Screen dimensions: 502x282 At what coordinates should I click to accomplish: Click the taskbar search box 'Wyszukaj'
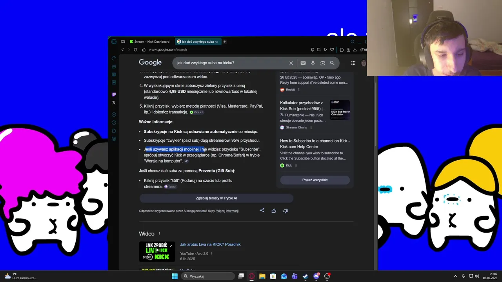pyautogui.click(x=208, y=276)
